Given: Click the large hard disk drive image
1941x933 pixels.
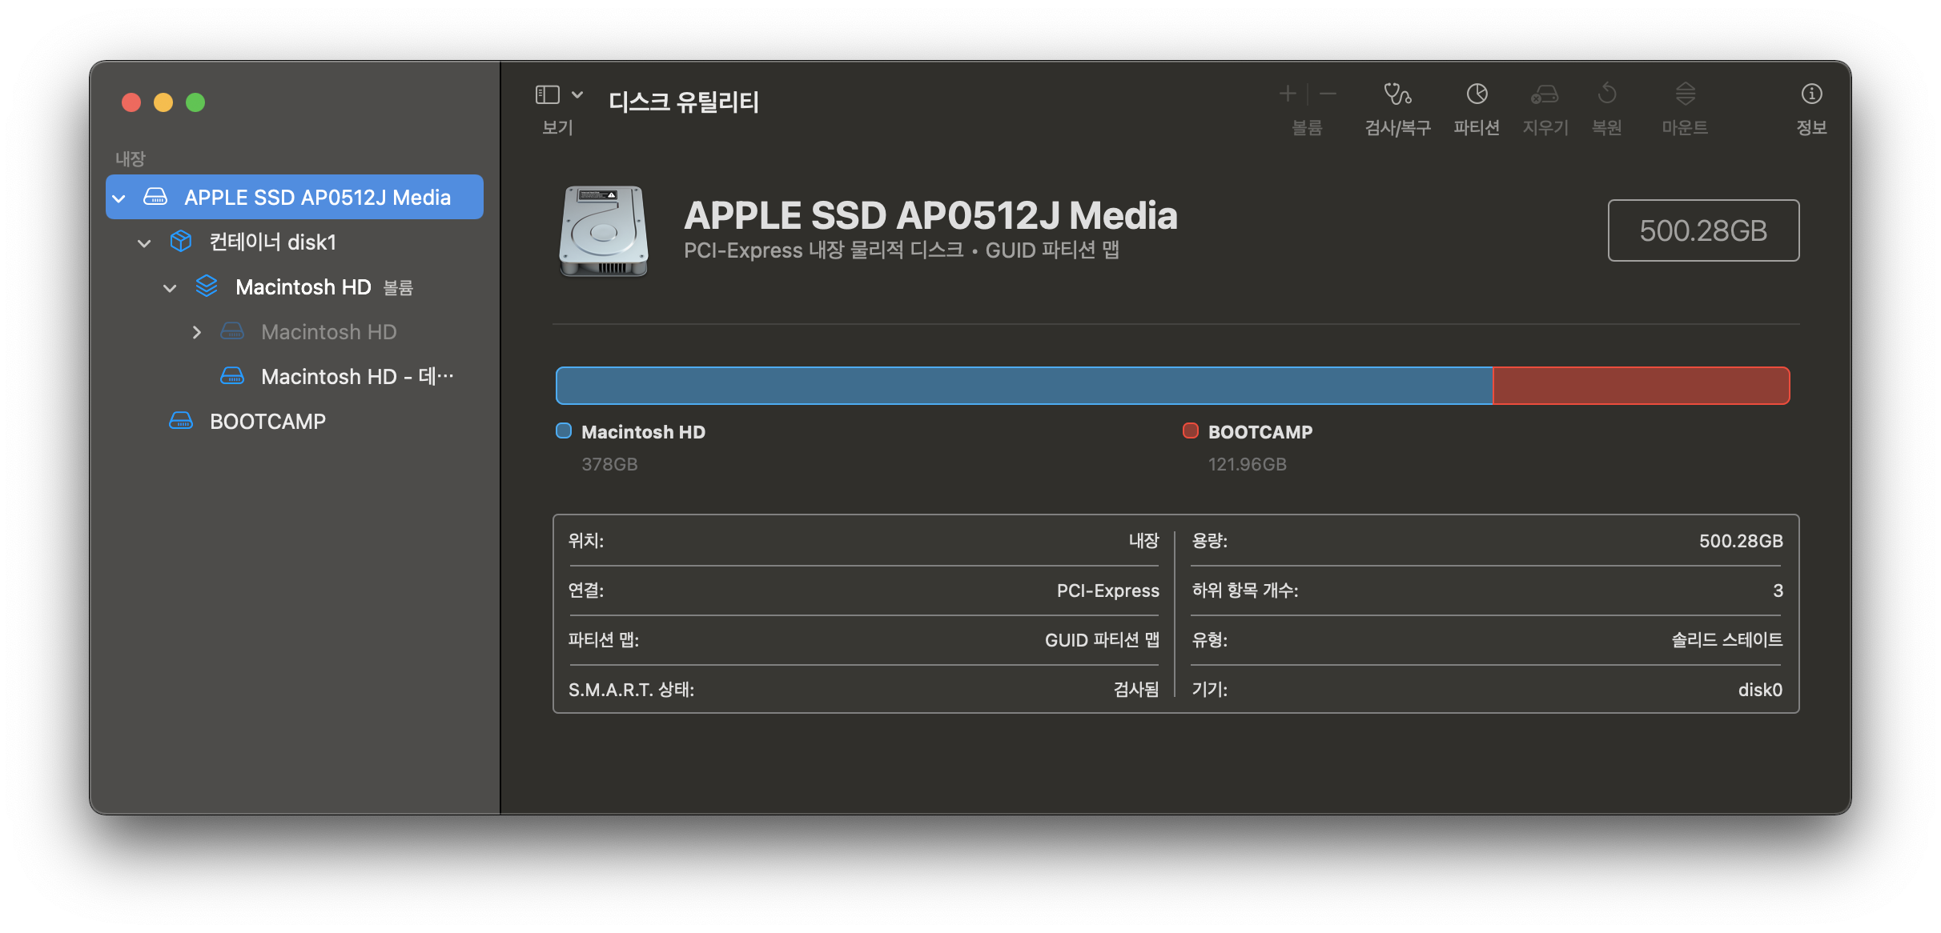Looking at the screenshot, I should pos(603,231).
